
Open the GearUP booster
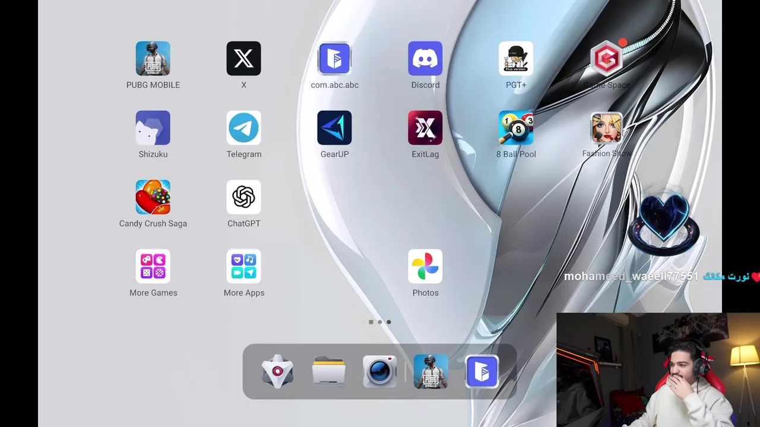(x=334, y=128)
